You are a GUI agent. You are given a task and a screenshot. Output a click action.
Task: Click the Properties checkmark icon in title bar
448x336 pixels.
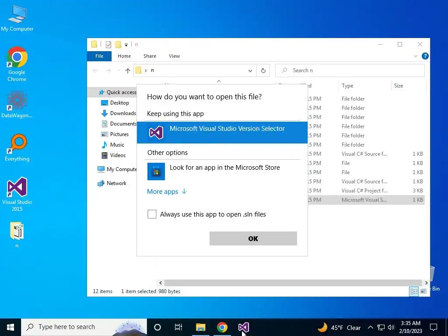(x=108, y=45)
